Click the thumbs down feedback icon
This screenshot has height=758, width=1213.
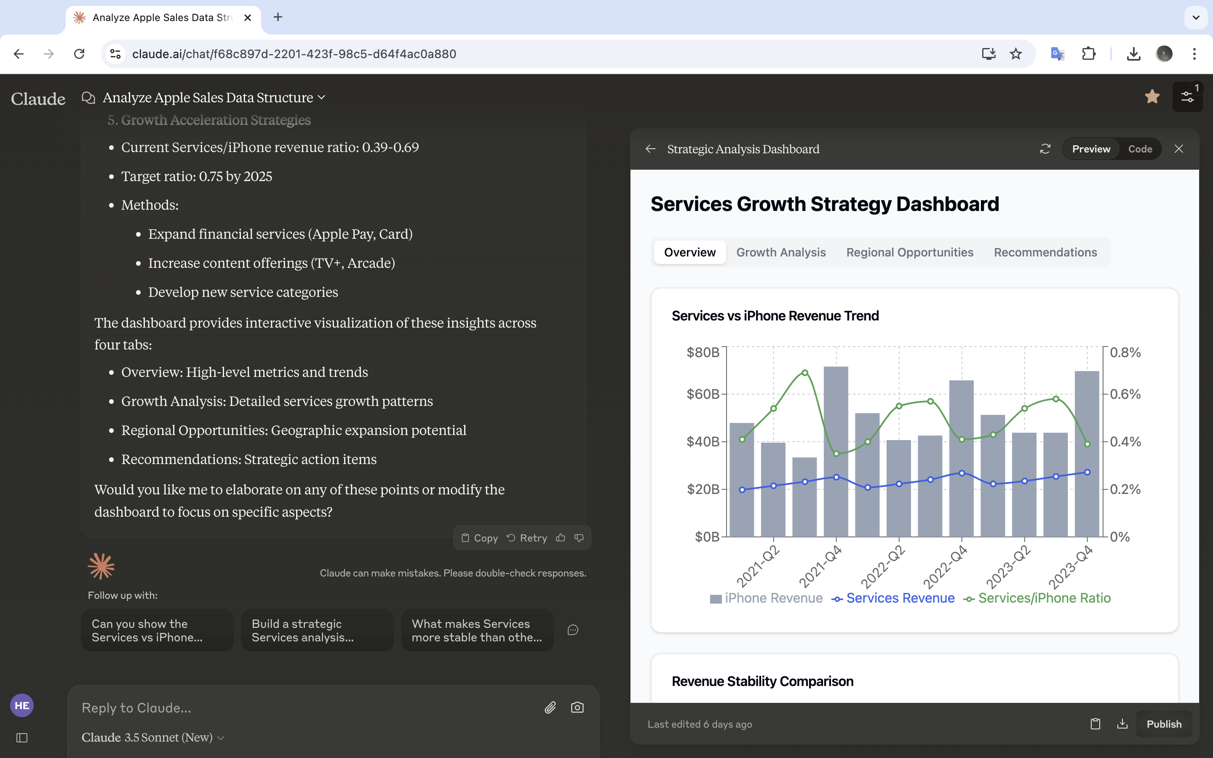pyautogui.click(x=579, y=538)
